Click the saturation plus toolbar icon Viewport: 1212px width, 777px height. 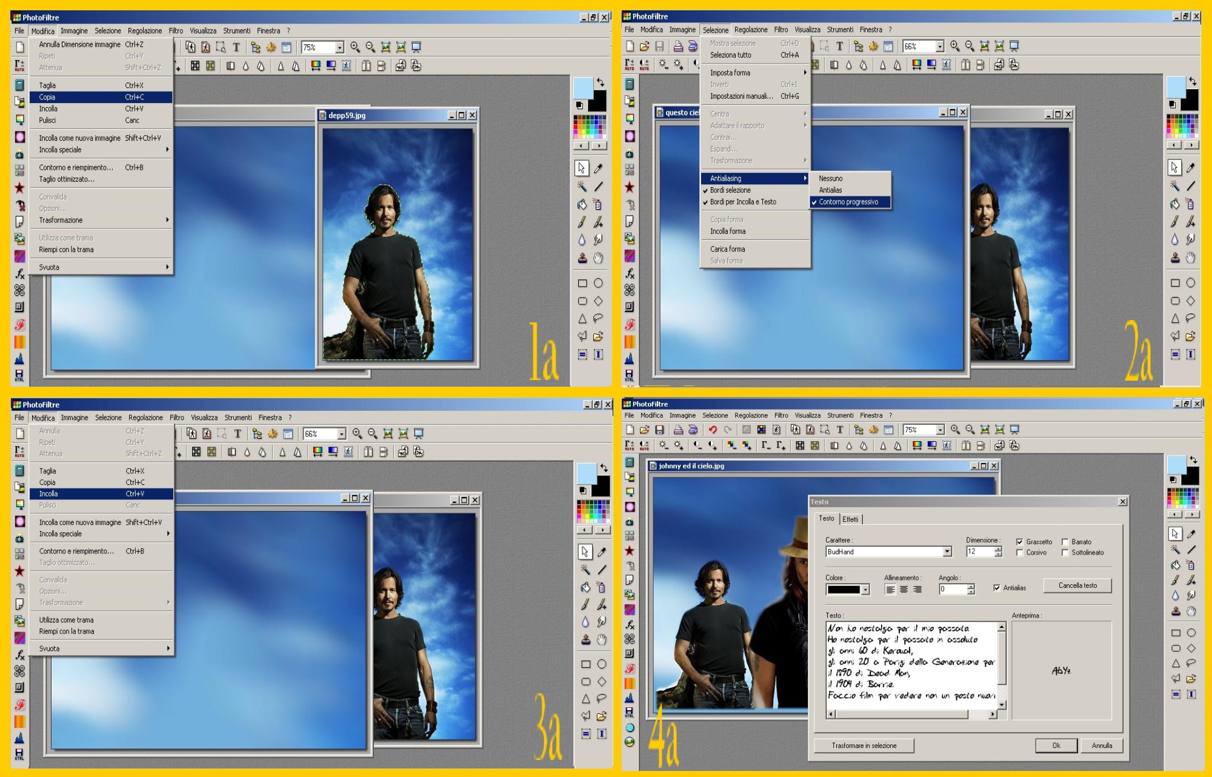(747, 445)
